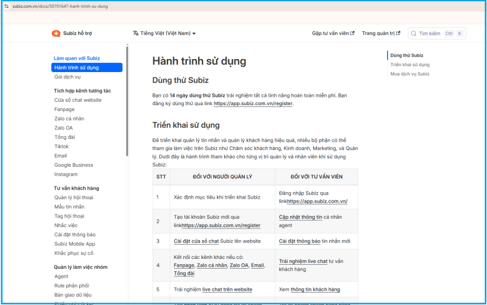This screenshot has height=305, width=487.
Task: Open Tổng đài sidebar item
Action: [64, 137]
